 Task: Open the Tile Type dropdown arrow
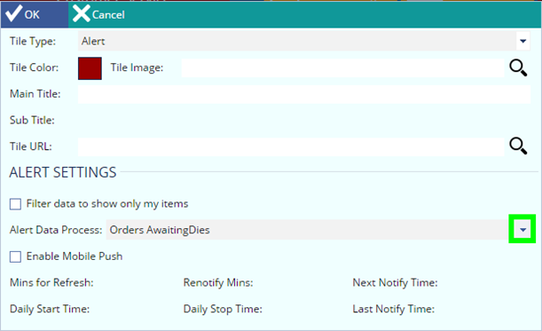pyautogui.click(x=523, y=41)
